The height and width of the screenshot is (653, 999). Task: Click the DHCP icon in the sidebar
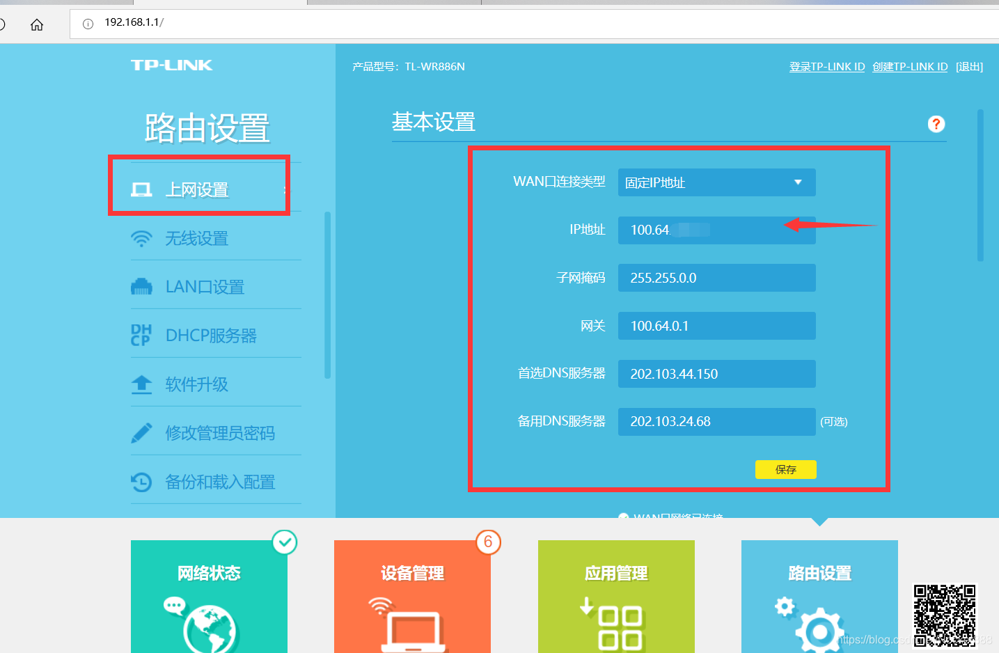[141, 335]
